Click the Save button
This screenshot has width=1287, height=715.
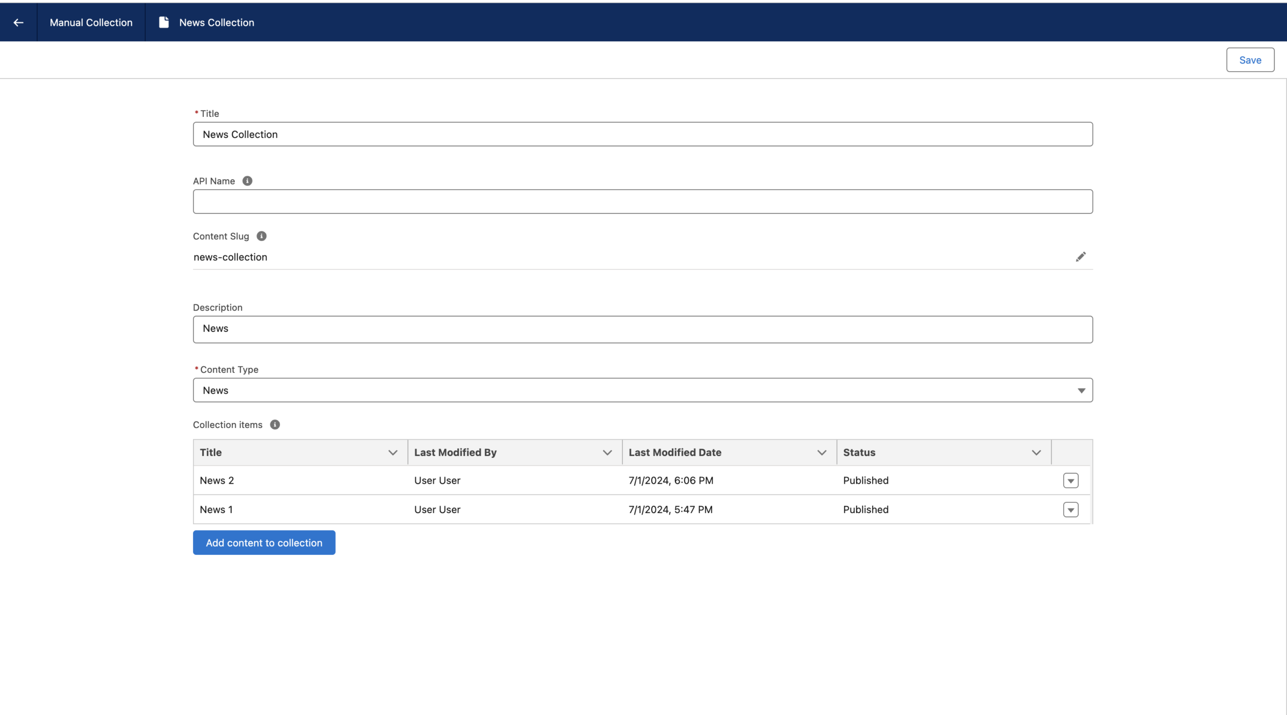1250,60
